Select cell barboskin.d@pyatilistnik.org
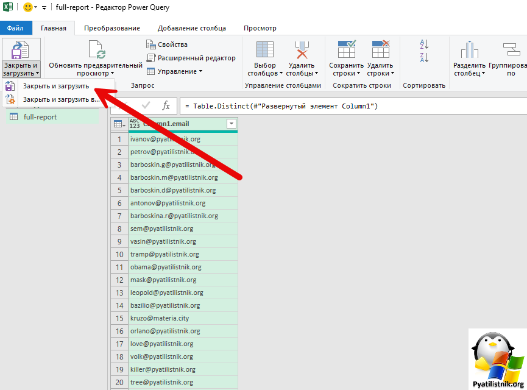This screenshot has width=527, height=390. coord(183,190)
